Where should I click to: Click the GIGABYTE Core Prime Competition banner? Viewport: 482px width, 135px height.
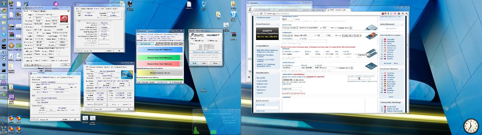click(268, 33)
